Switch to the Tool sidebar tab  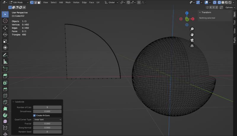click(235, 22)
